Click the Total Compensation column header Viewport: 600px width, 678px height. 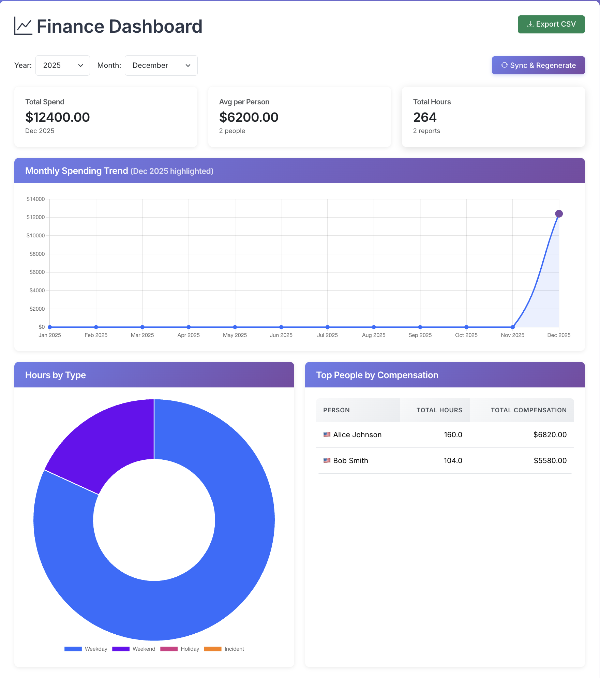coord(528,410)
